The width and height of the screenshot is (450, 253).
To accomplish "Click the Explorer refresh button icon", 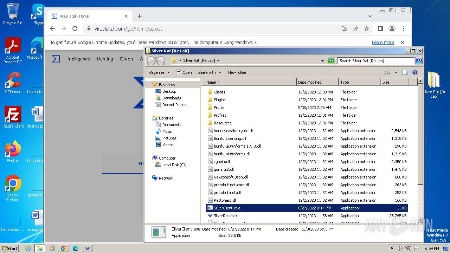I will pos(331,61).
